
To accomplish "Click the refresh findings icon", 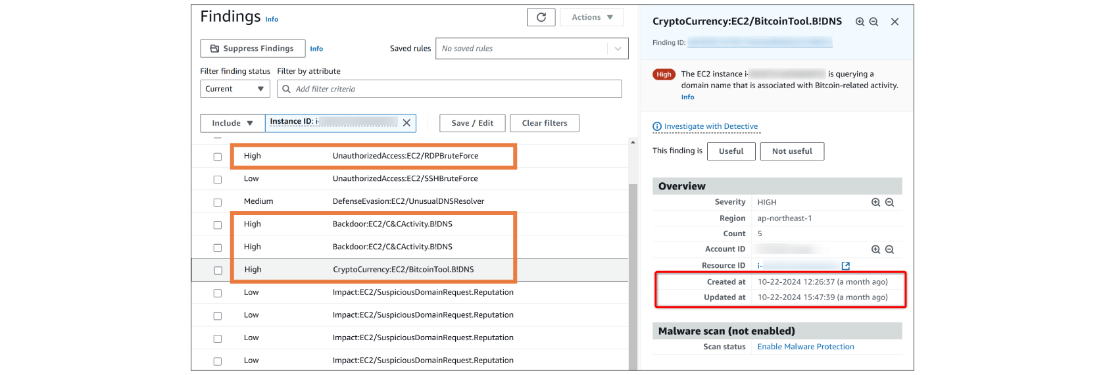I will [541, 17].
